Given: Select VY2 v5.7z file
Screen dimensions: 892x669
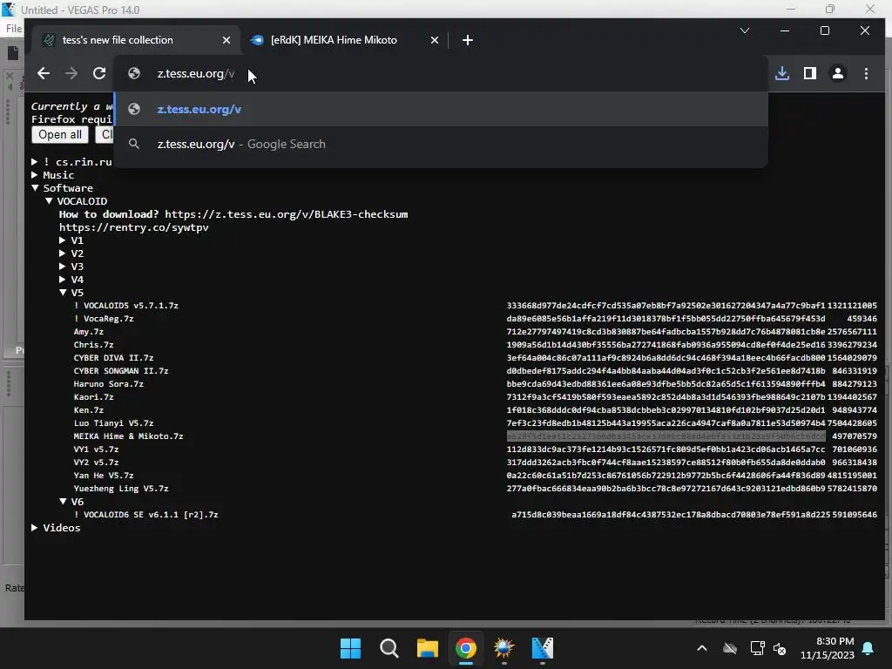Looking at the screenshot, I should click(x=96, y=463).
